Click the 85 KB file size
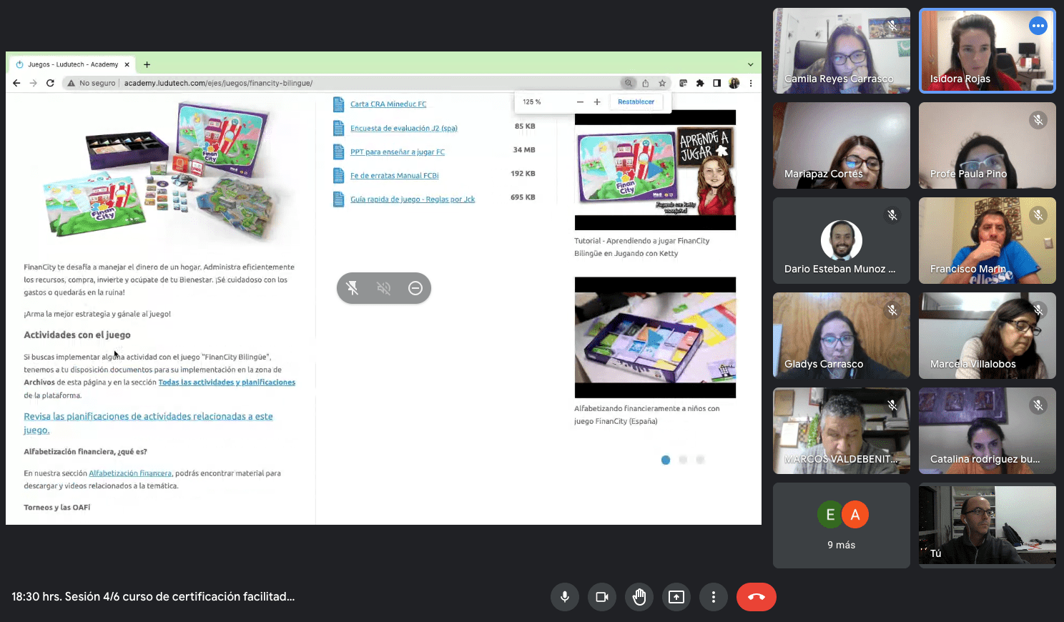Screen dimensions: 1064x622 (x=525, y=127)
